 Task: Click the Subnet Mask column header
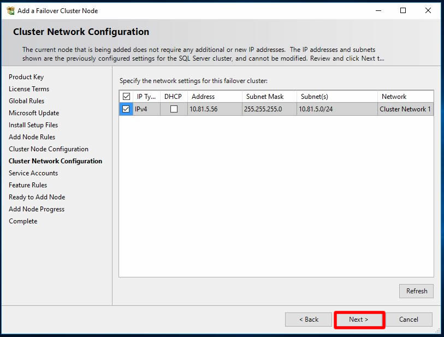(265, 97)
